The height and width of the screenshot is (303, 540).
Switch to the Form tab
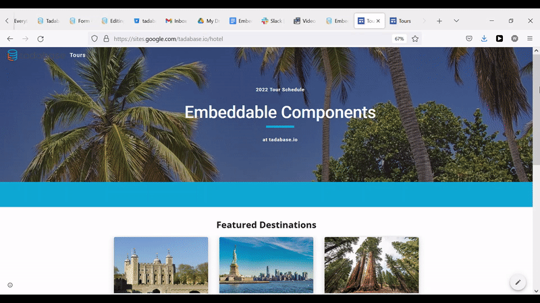tap(80, 21)
